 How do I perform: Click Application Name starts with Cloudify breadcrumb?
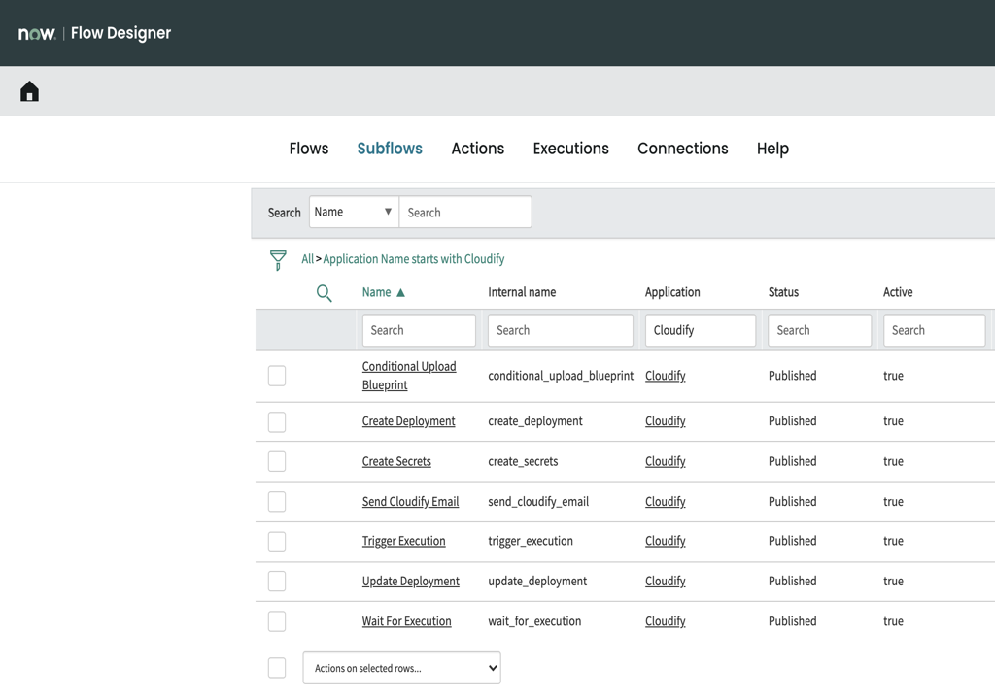coord(414,259)
